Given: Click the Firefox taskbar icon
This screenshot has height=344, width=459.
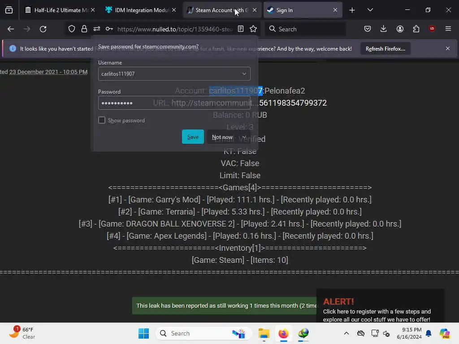Looking at the screenshot, I should click(x=283, y=333).
